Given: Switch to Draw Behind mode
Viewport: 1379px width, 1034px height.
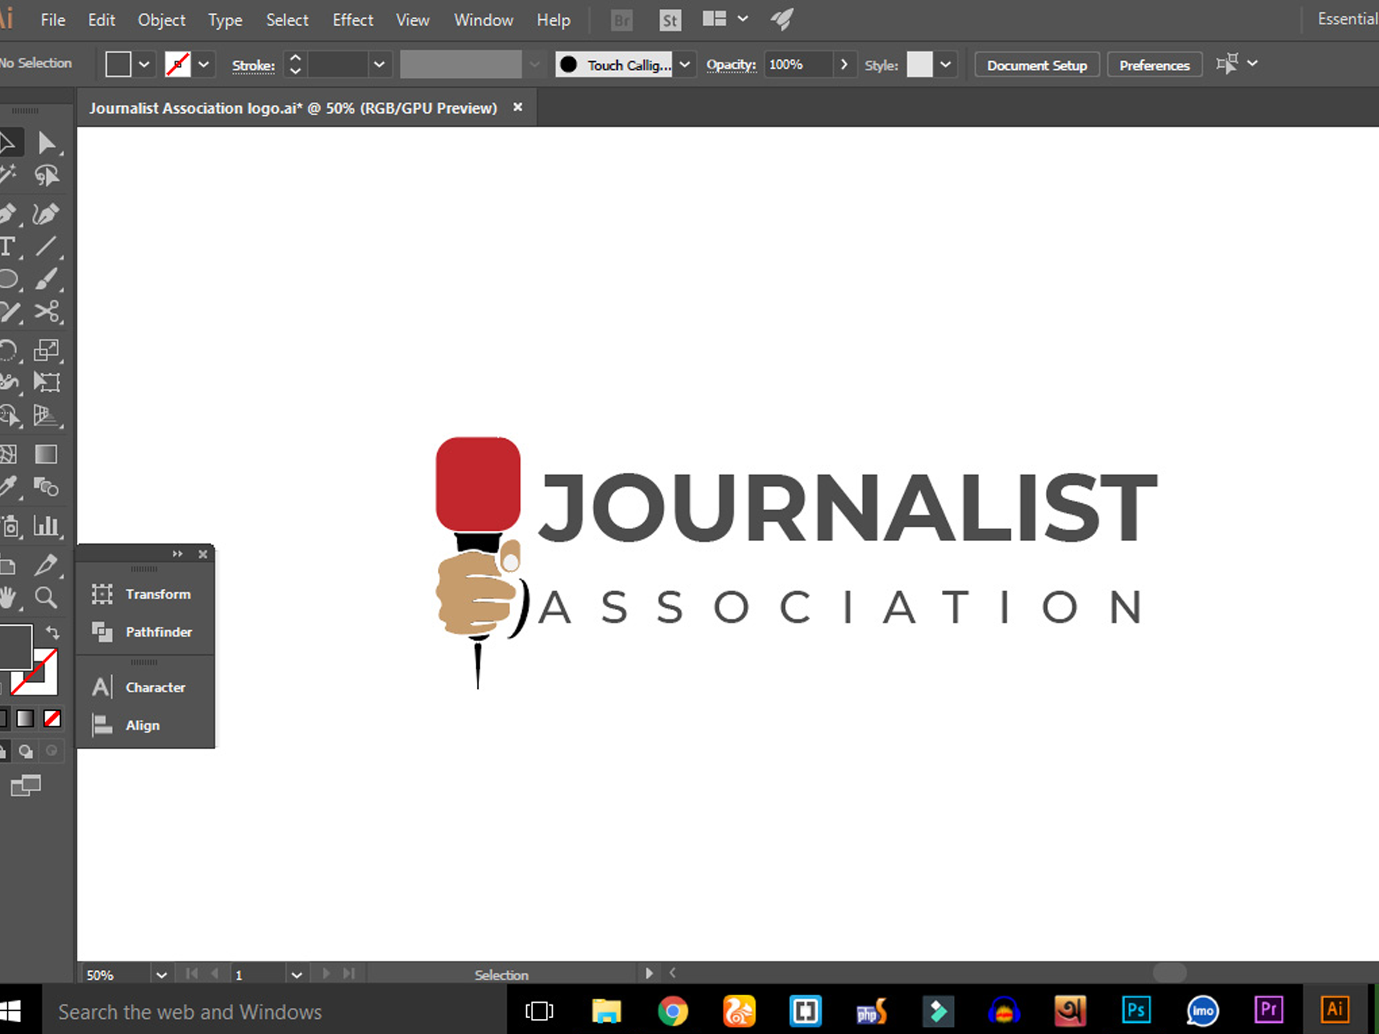Looking at the screenshot, I should pyautogui.click(x=26, y=751).
